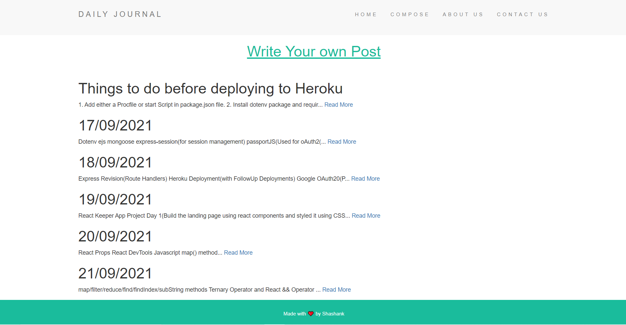Click the excerpt 'React Props React DevTools'
This screenshot has height=325, width=626.
150,253
